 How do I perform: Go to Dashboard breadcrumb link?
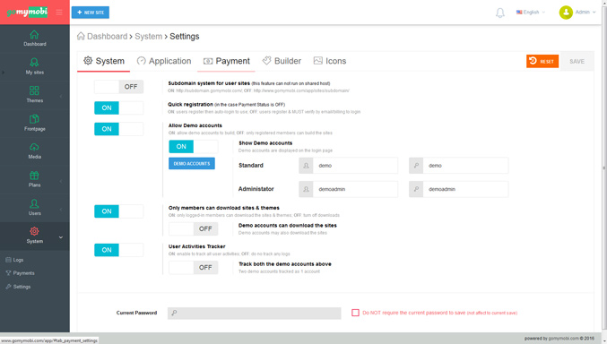tap(108, 37)
